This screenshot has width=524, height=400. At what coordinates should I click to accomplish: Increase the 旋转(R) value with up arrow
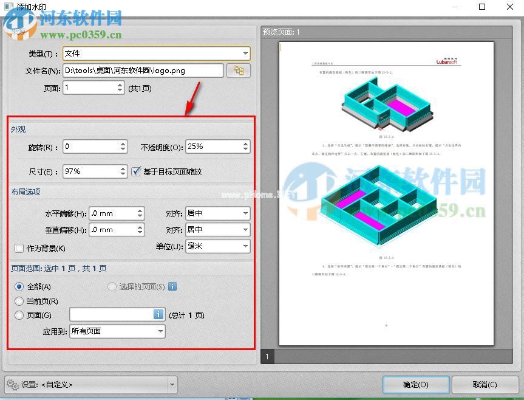[123, 143]
